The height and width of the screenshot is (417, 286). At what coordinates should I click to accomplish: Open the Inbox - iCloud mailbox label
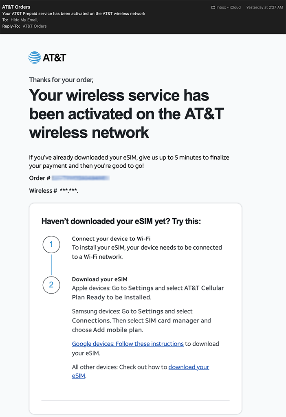coord(229,7)
